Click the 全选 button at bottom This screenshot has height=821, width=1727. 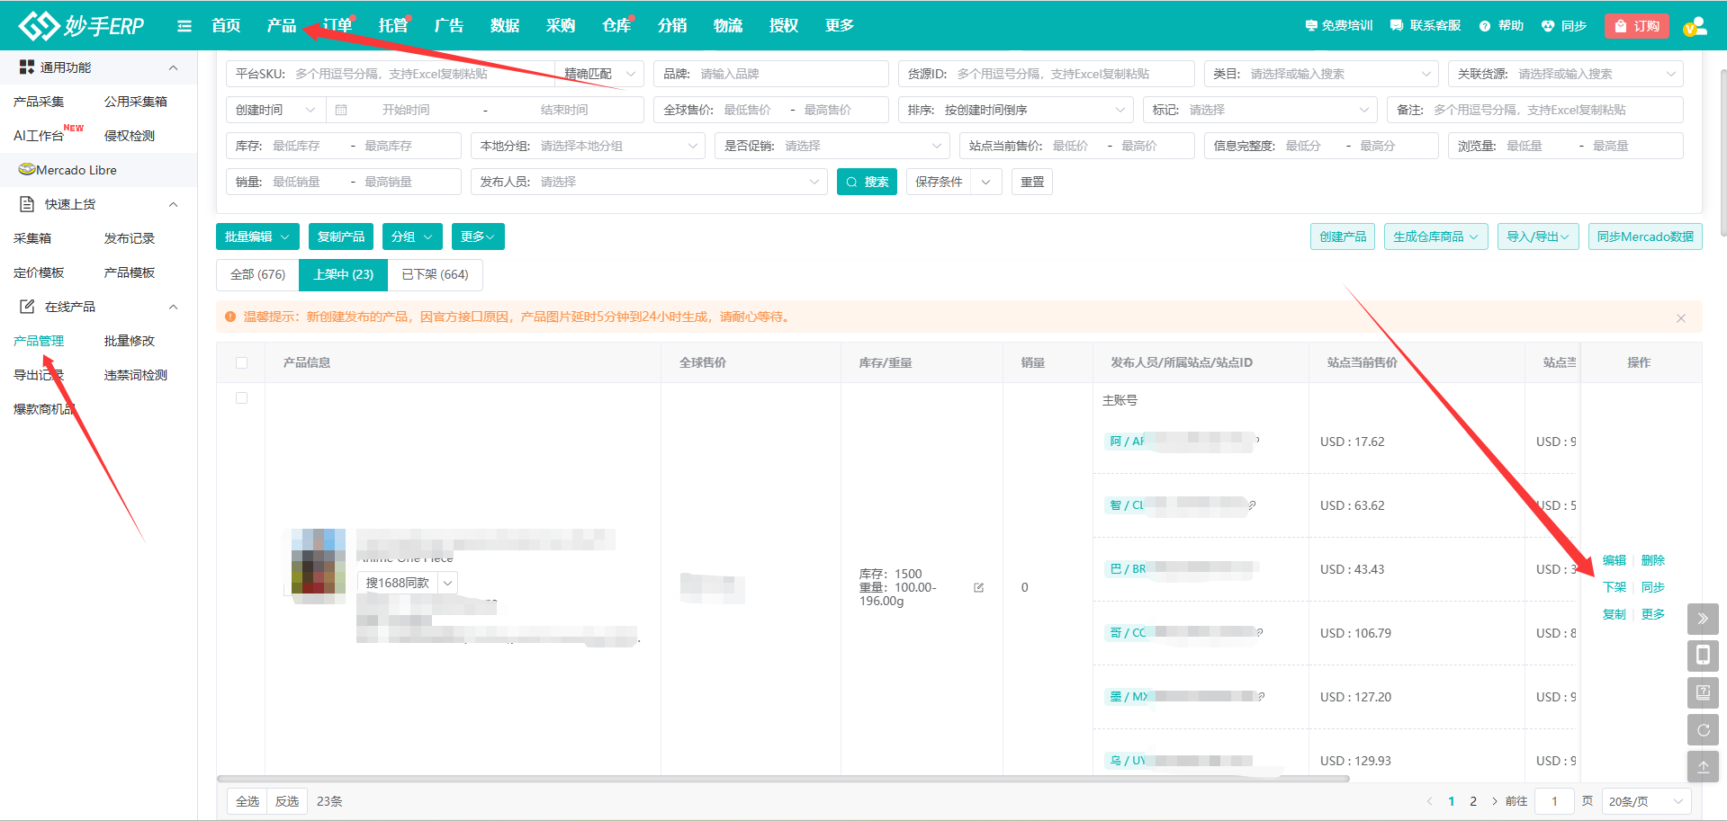tap(247, 801)
